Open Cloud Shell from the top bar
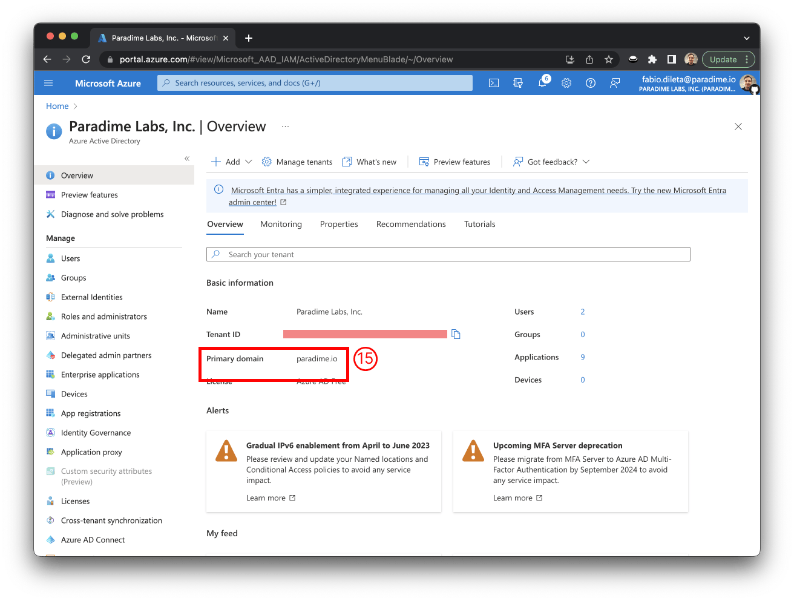 [494, 83]
